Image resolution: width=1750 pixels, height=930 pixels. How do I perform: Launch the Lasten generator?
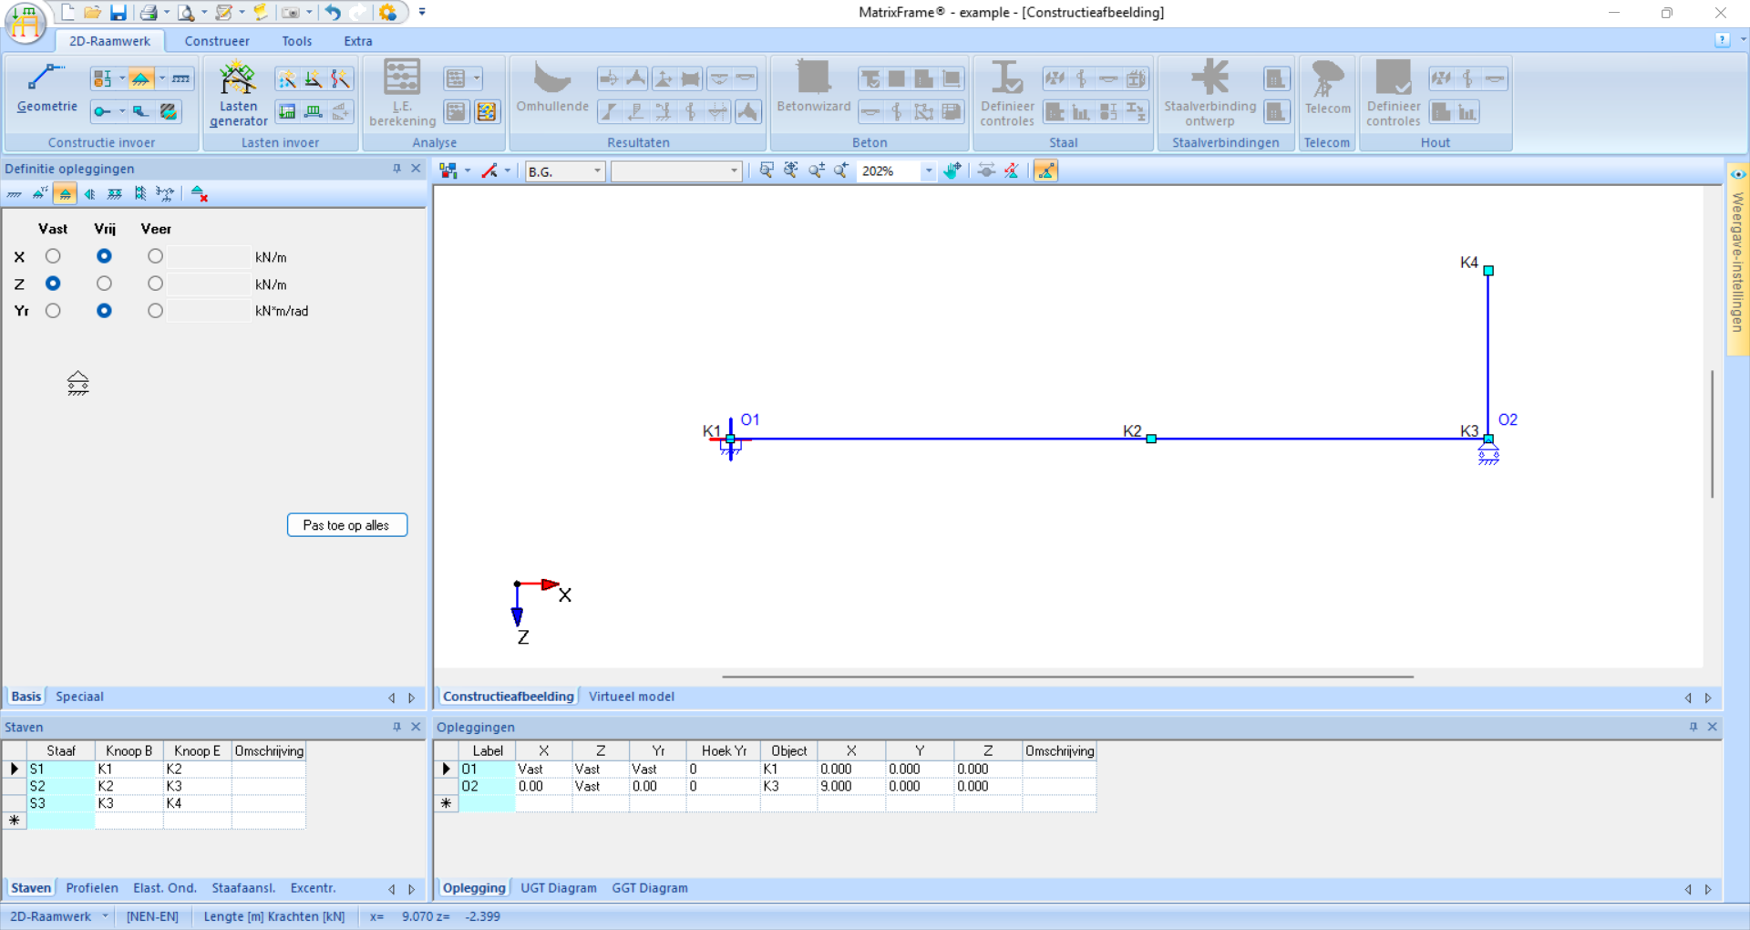tap(238, 94)
